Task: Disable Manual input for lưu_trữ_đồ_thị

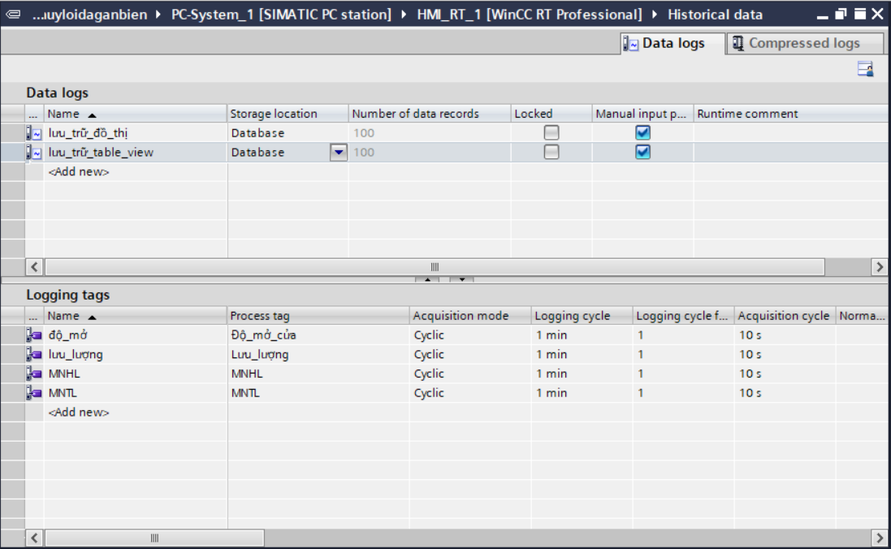Action: coord(642,133)
